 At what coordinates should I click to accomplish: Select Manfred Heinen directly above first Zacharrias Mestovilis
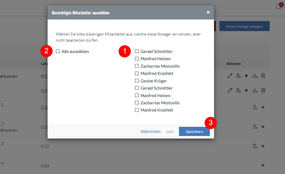click(137, 59)
